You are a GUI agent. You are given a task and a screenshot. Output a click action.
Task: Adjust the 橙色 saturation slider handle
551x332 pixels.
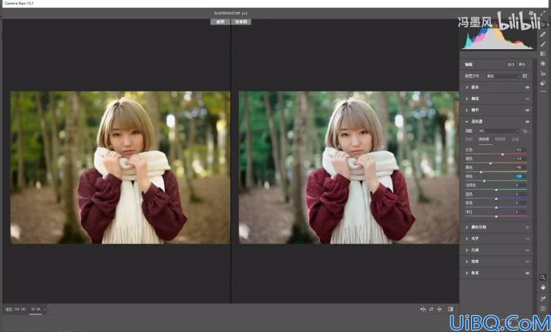[x=491, y=163]
